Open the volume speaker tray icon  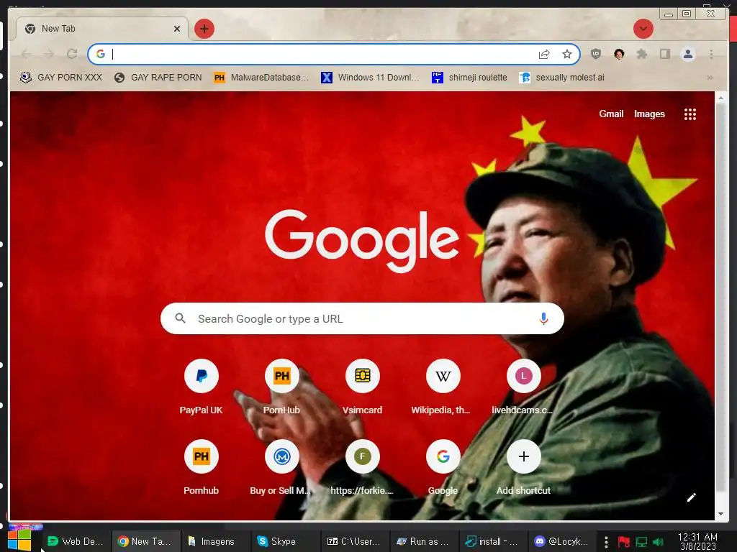coord(658,542)
